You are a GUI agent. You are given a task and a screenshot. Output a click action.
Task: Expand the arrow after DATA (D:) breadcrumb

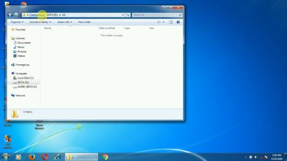click(x=60, y=15)
